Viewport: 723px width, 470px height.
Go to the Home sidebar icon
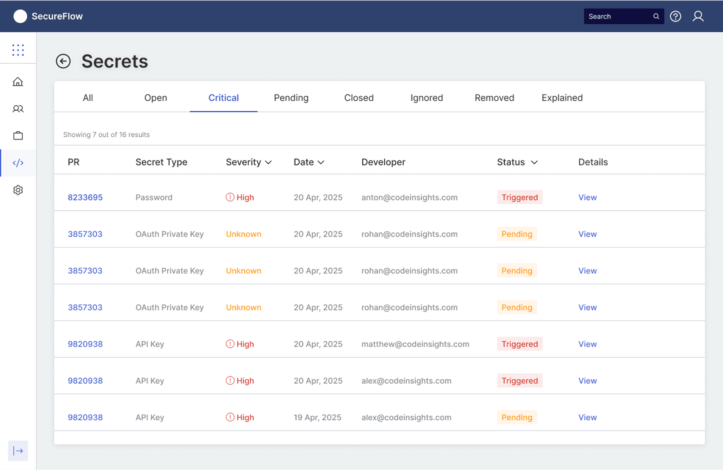click(18, 82)
